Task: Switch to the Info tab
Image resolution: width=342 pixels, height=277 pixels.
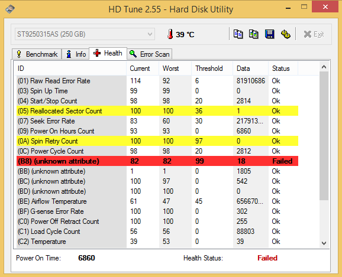Action: point(76,54)
